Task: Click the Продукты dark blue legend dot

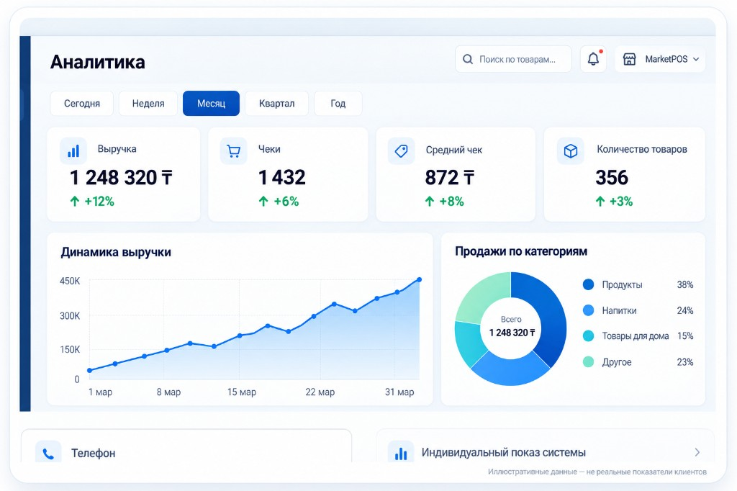Action: 588,284
